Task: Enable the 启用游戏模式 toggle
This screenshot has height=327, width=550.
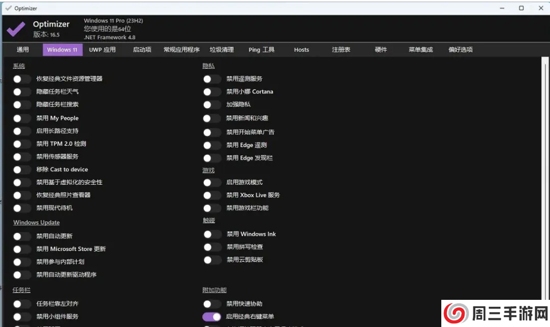Action: tap(212, 183)
